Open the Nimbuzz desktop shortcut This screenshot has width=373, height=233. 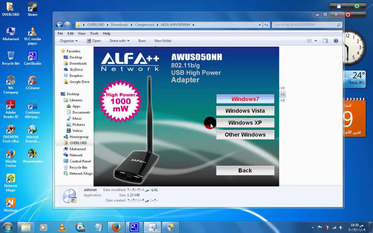10,205
